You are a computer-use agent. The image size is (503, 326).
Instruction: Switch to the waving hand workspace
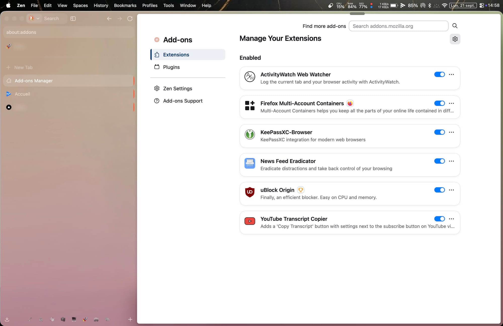[52, 319]
